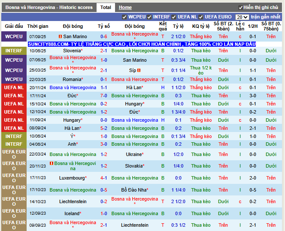This screenshot has height=231, width=285.
Task: Click the 0:3 3/4 odds on 07/06/25 row
Action: point(178,60)
